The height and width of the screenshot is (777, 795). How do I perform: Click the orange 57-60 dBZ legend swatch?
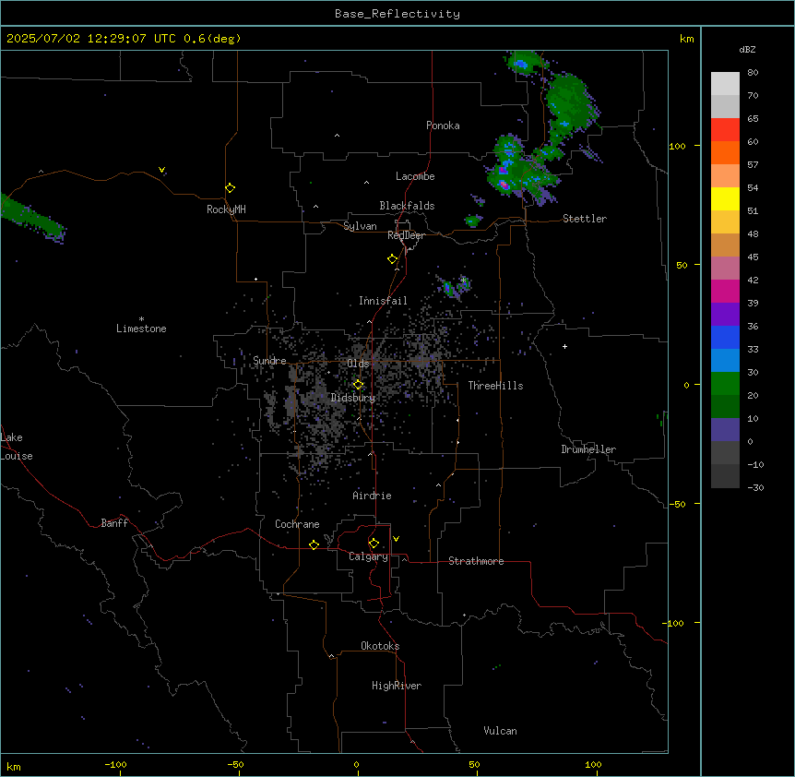tap(725, 152)
